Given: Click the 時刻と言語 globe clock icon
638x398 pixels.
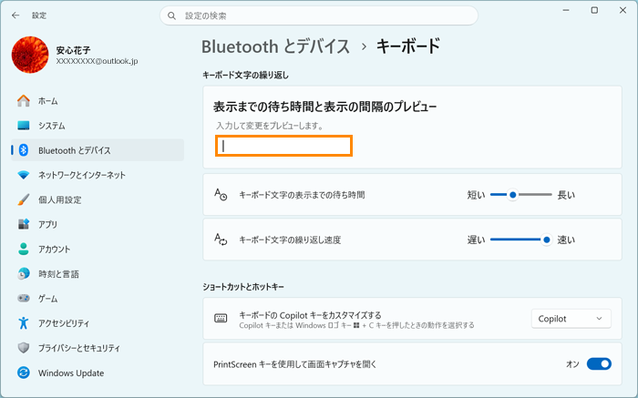Looking at the screenshot, I should click(24, 273).
